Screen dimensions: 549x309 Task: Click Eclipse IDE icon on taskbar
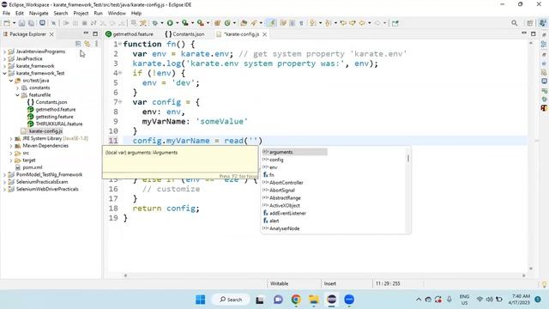(x=331, y=300)
